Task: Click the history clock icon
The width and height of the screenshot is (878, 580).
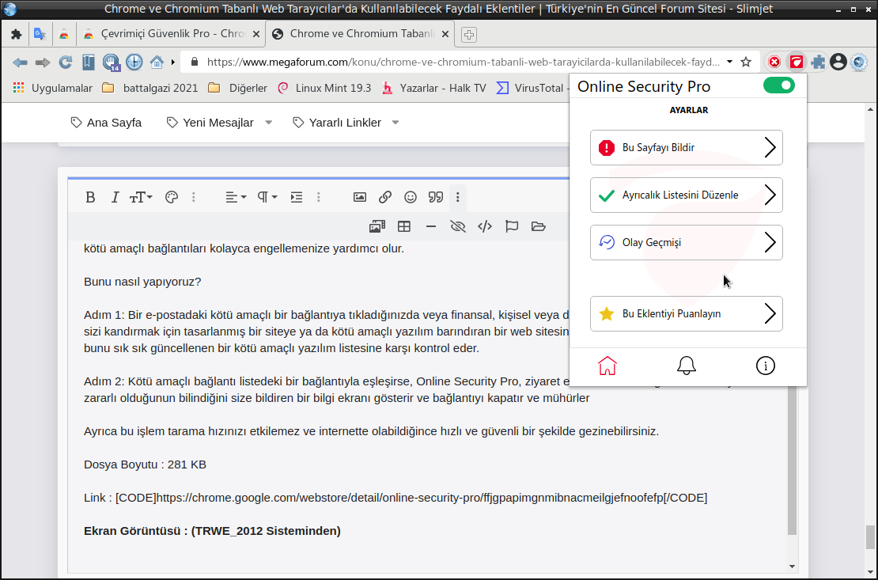Action: [134, 62]
